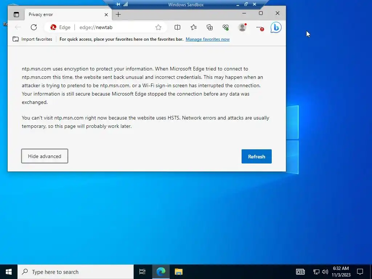Screen dimensions: 372x279
Task: Open the Favorites list icon
Action: point(194,28)
